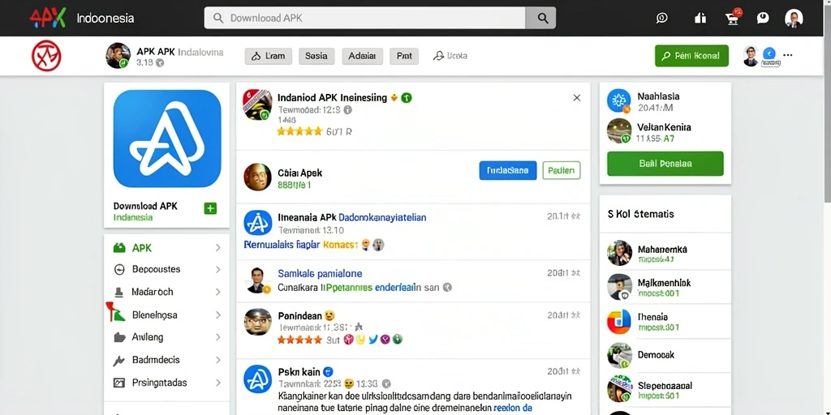Click the search magnifier button
Viewport: 831px width, 415px height.
[542, 18]
